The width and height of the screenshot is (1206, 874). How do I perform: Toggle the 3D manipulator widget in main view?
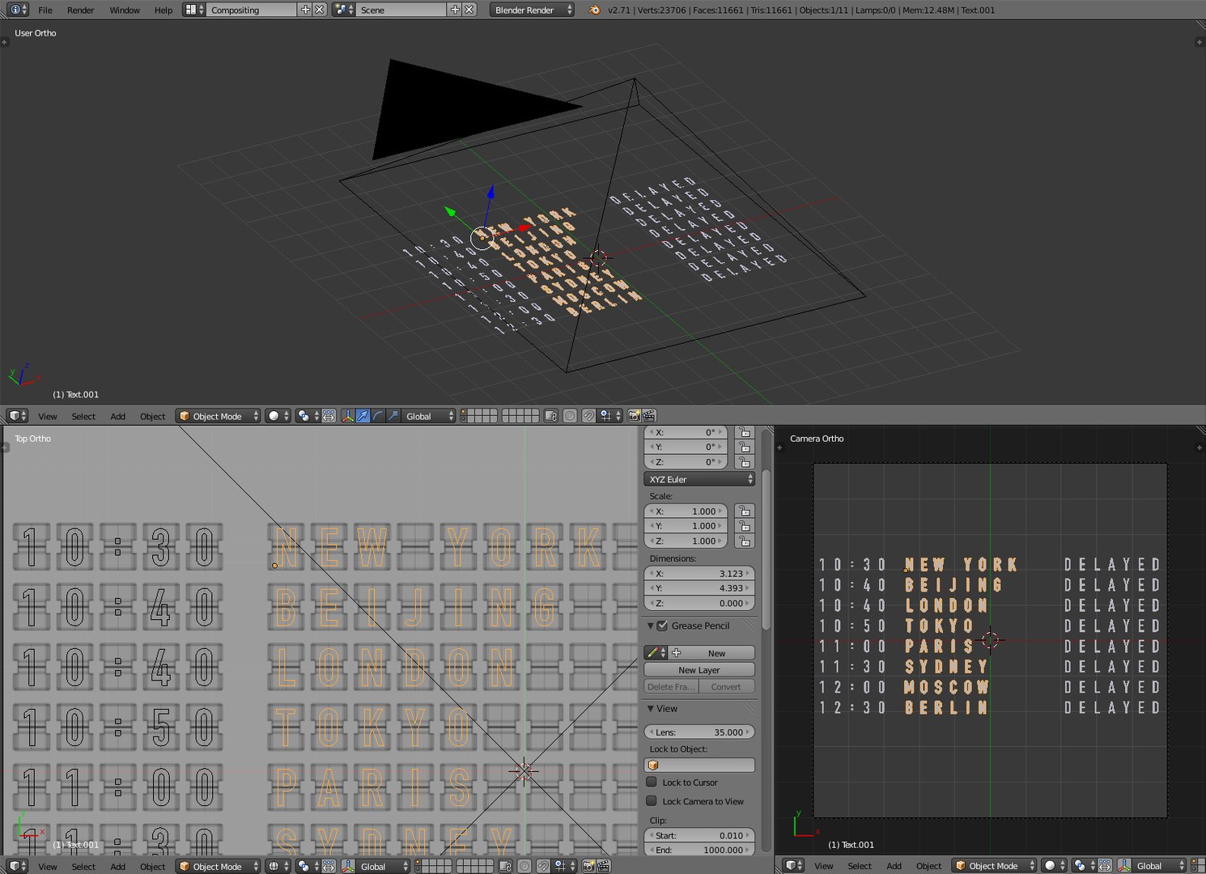tap(348, 416)
